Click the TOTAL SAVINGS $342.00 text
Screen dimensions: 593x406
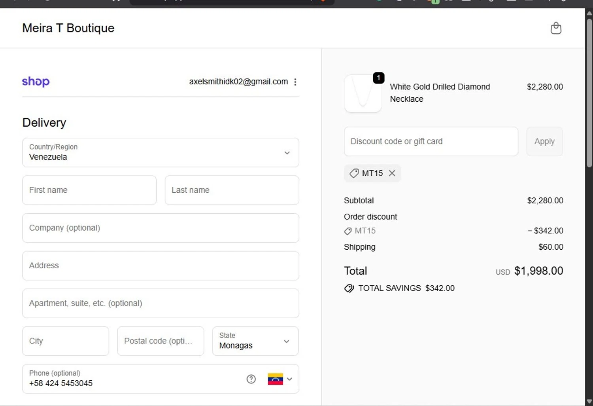pos(406,288)
